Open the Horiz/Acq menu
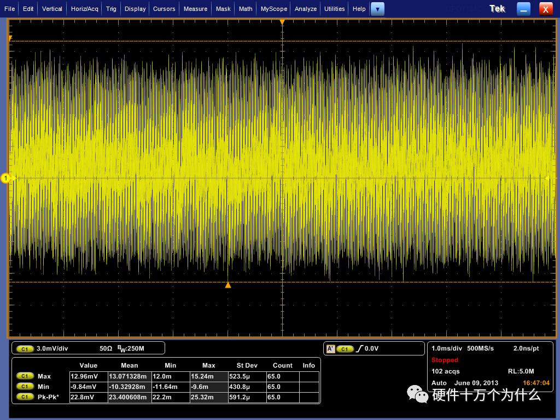 [85, 9]
